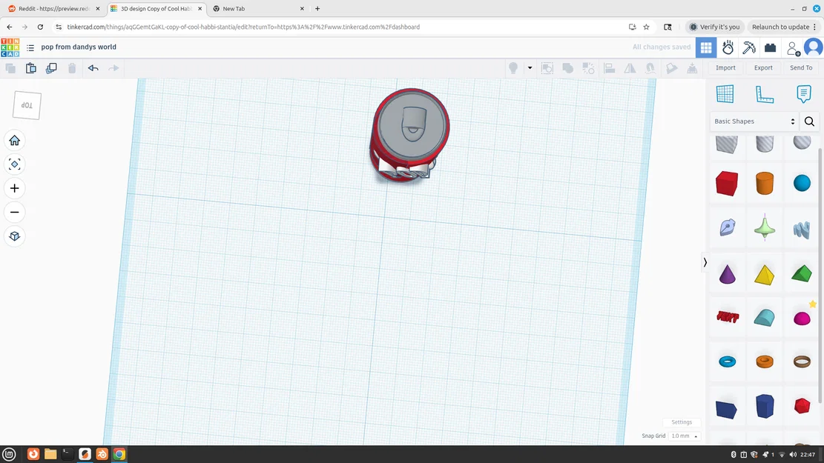The height and width of the screenshot is (463, 824).
Task: Open a new browser tab with plus
Action: click(x=317, y=9)
